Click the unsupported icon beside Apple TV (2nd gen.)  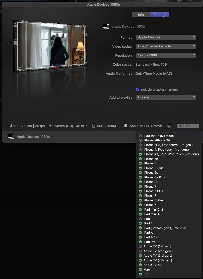tap(140, 251)
